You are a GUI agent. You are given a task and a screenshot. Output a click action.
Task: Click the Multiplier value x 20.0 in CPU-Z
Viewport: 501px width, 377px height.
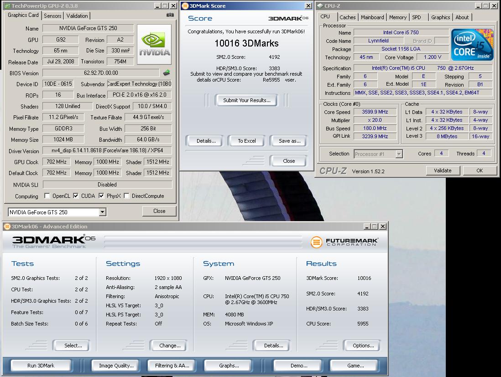tap(375, 120)
